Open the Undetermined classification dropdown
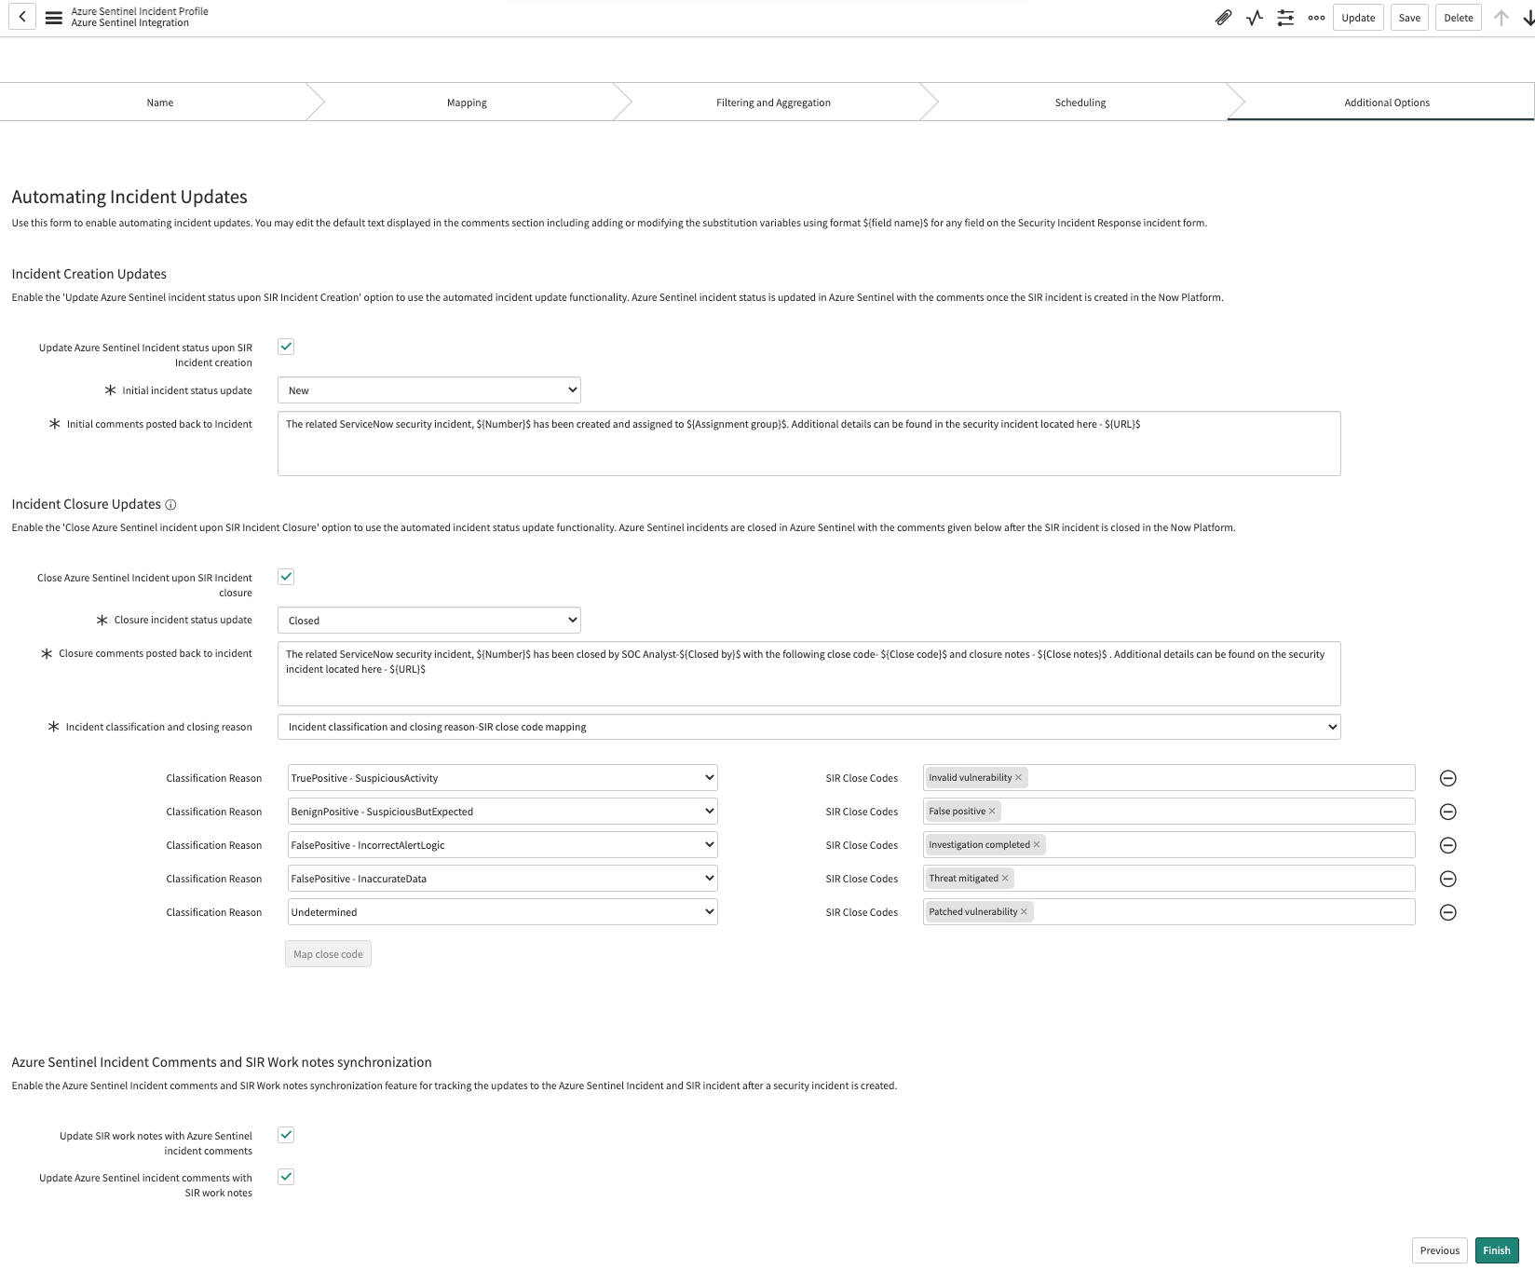Image resolution: width=1535 pixels, height=1270 pixels. [x=503, y=912]
